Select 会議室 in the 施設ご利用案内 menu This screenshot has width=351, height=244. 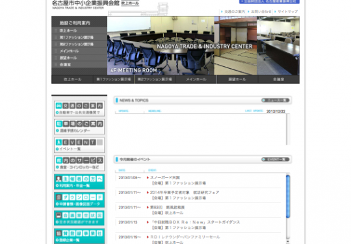79,65
